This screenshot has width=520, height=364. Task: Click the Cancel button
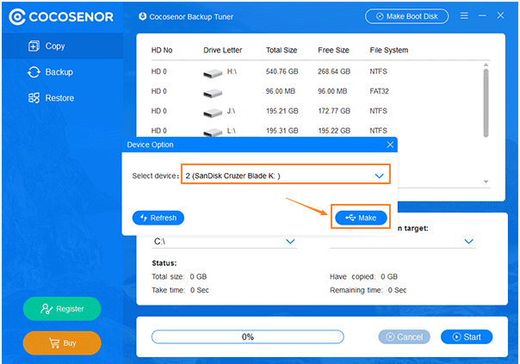click(405, 336)
